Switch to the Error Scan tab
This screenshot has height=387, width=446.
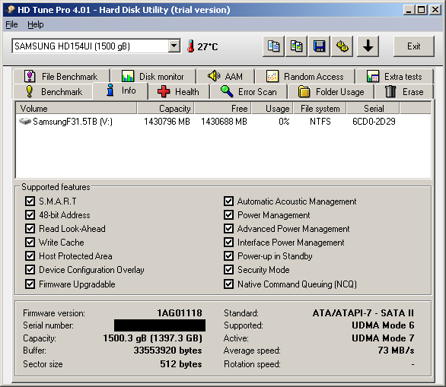coord(249,92)
